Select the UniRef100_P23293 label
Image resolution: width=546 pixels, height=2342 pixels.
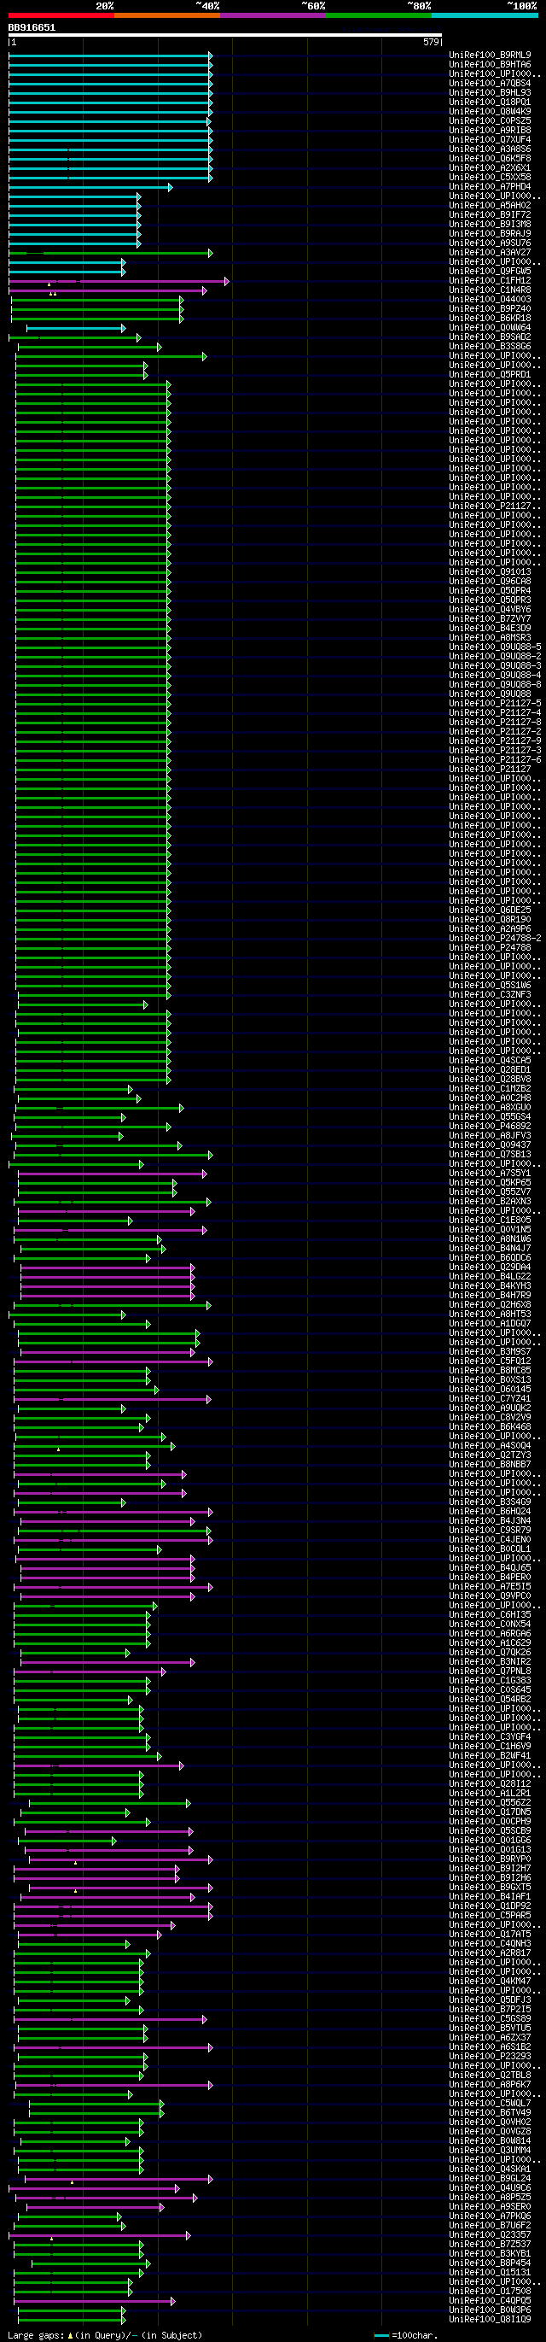(490, 2057)
